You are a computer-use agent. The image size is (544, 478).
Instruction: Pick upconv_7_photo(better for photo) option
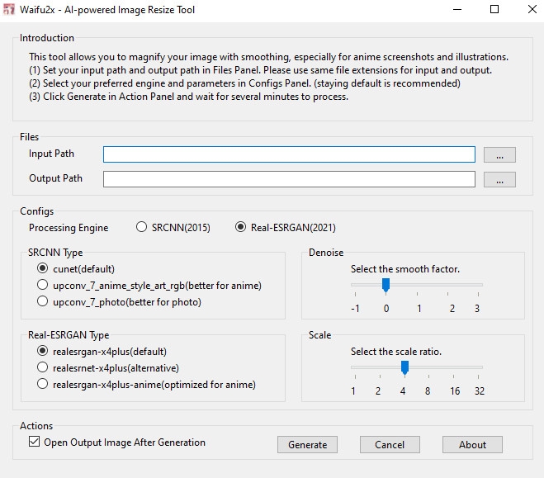coord(43,302)
